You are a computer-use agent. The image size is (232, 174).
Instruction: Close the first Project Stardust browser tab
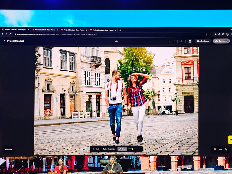[x=28, y=30]
